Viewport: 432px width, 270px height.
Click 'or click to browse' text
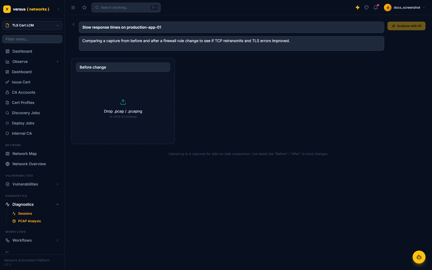click(123, 117)
